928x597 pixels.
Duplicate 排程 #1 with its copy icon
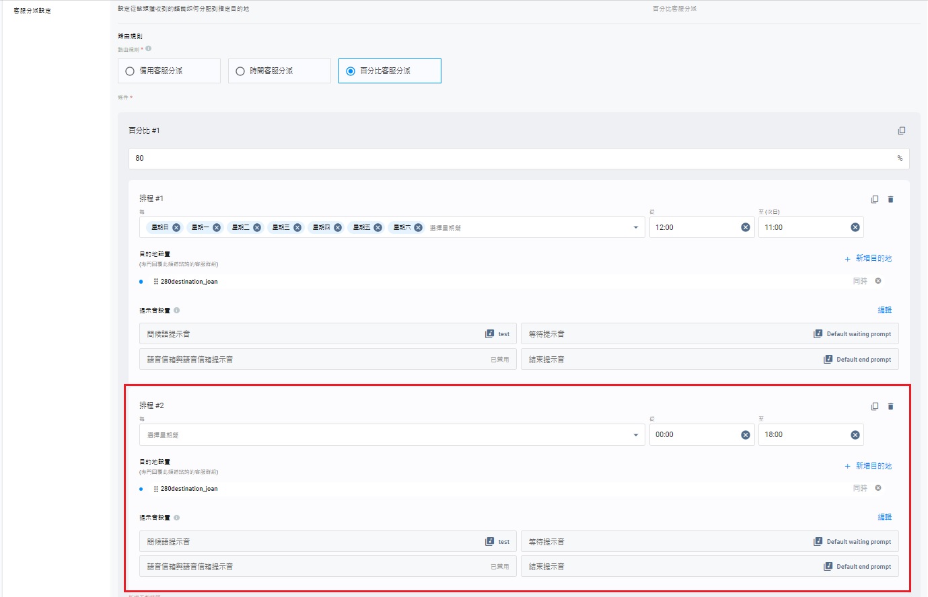pos(875,199)
